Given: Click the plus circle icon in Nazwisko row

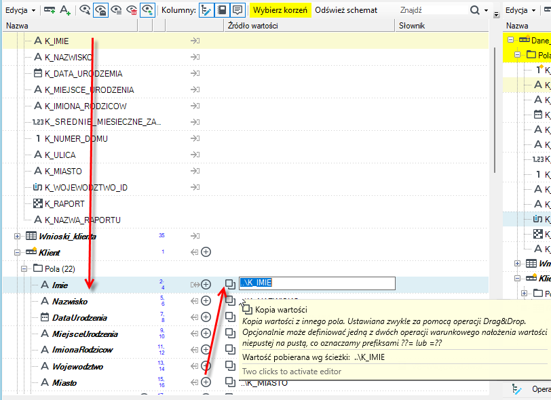Looking at the screenshot, I should pos(206,301).
